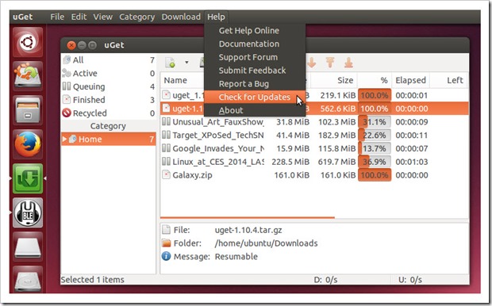Click the All category icon
The width and height of the screenshot is (492, 306).
click(67, 59)
